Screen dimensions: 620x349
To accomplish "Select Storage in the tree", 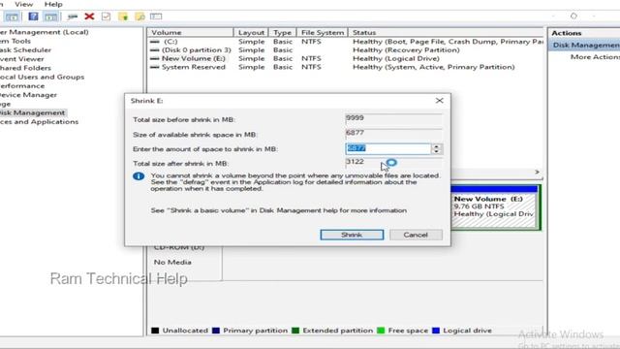I will tap(5, 104).
